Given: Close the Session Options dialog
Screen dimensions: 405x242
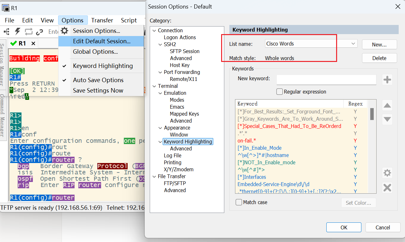Looking at the screenshot, I should click(397, 6).
